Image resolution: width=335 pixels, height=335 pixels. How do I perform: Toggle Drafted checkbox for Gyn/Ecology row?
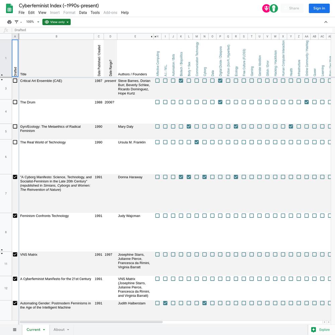[15, 126]
